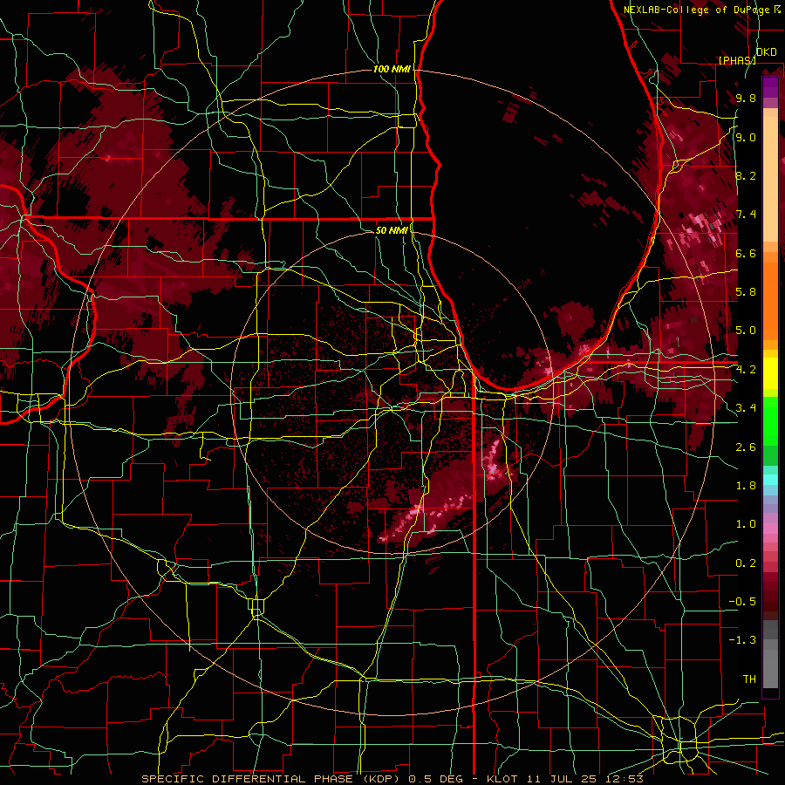Click the 50 NMI range ring label
Screen dimensions: 785x785
(392, 230)
